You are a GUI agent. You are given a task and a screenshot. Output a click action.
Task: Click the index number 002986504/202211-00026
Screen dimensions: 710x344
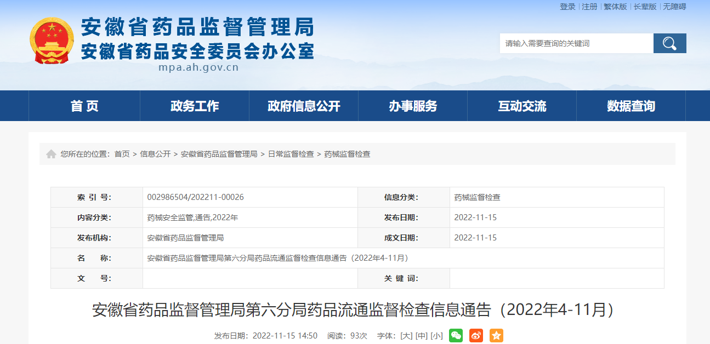[196, 197]
